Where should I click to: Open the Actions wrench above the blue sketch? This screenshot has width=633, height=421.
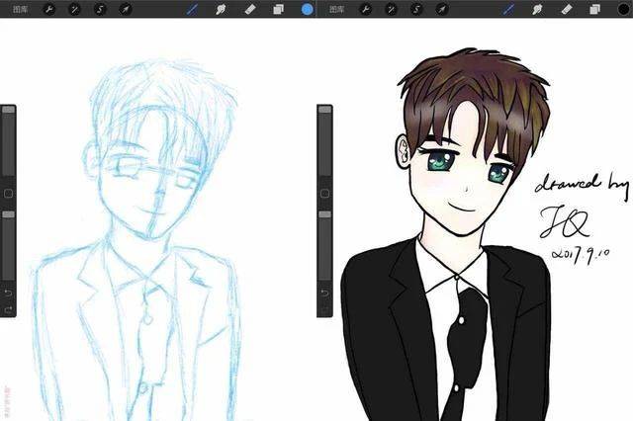(x=48, y=9)
